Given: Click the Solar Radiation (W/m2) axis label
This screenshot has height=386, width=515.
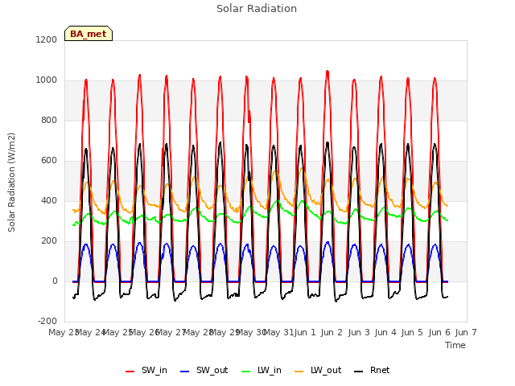Looking at the screenshot, I should [x=11, y=183].
